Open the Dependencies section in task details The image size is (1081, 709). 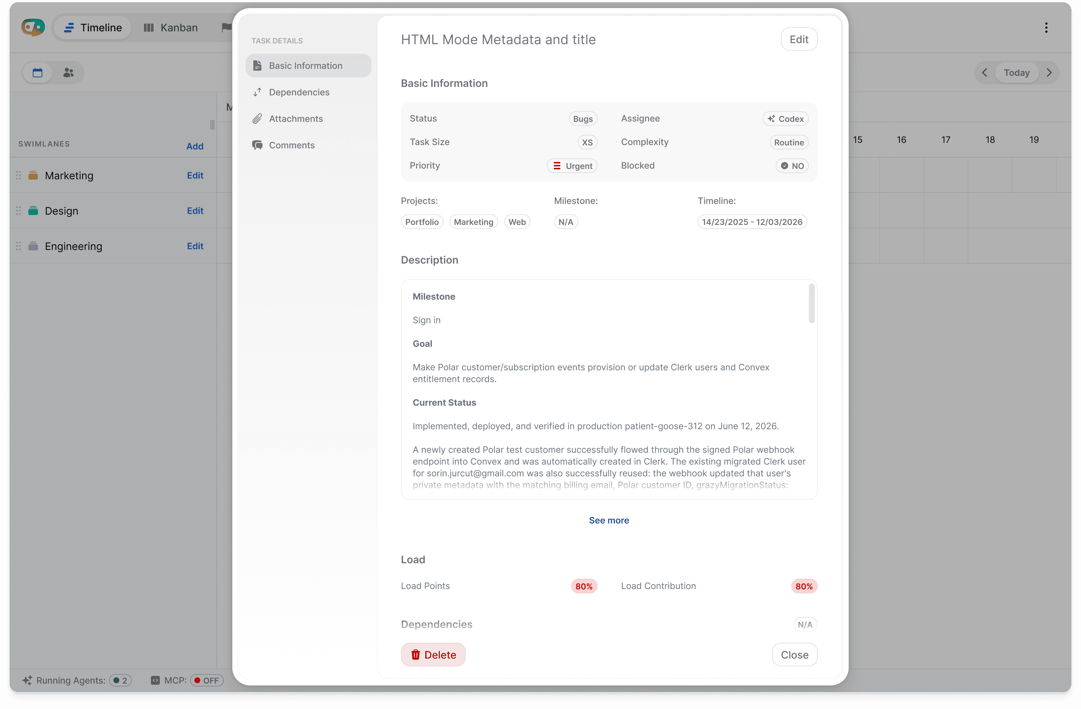pyautogui.click(x=309, y=92)
